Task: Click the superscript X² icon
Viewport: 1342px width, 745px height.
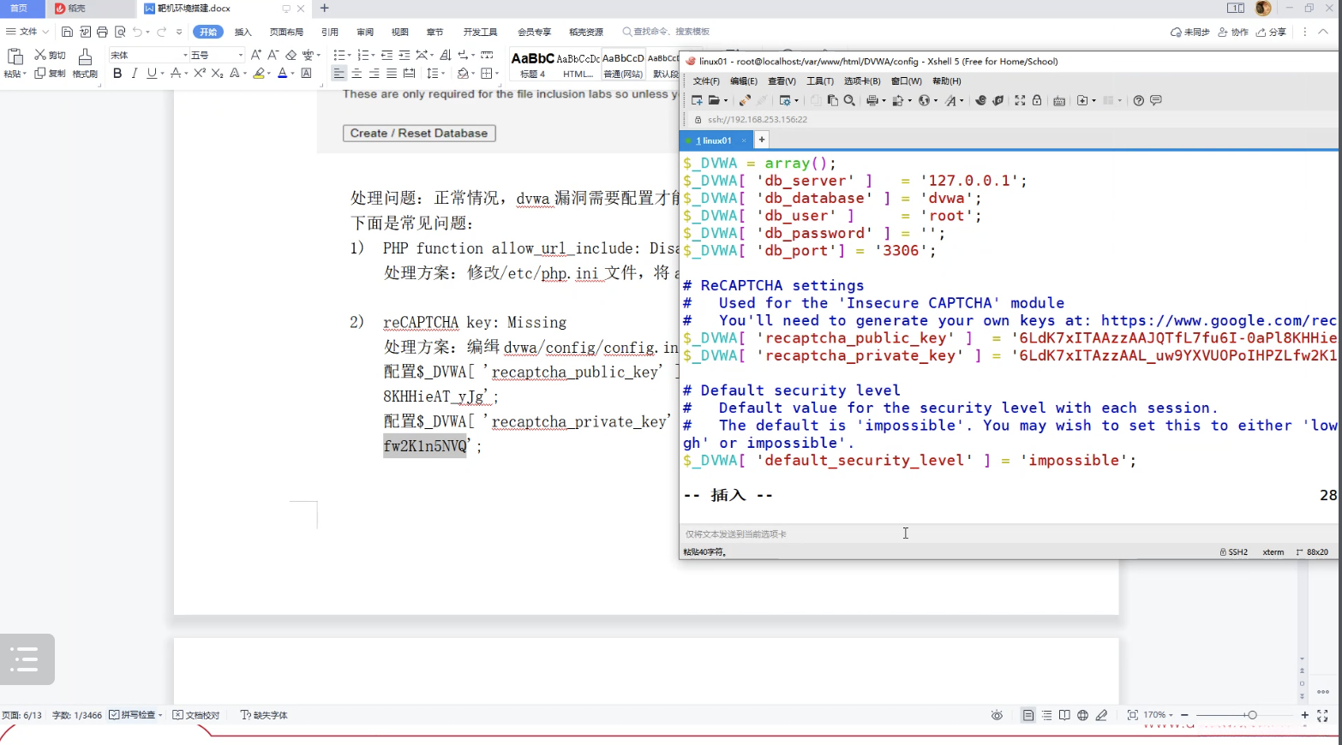Action: pos(200,74)
